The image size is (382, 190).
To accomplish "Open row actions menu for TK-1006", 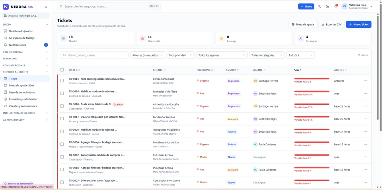I will [366, 144].
